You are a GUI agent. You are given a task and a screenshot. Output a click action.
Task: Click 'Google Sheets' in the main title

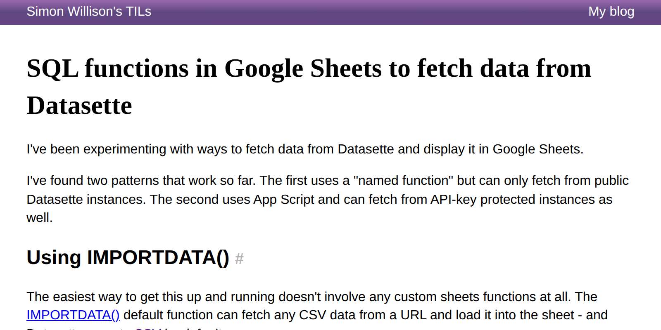[303, 68]
